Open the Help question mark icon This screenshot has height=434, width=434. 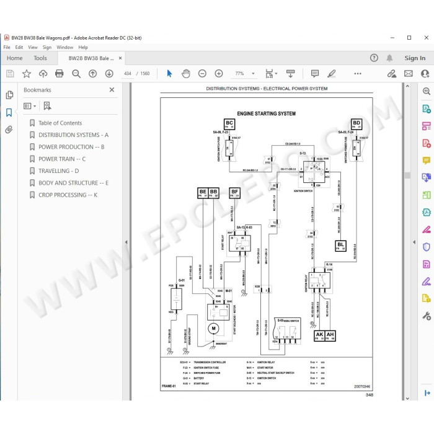point(374,58)
